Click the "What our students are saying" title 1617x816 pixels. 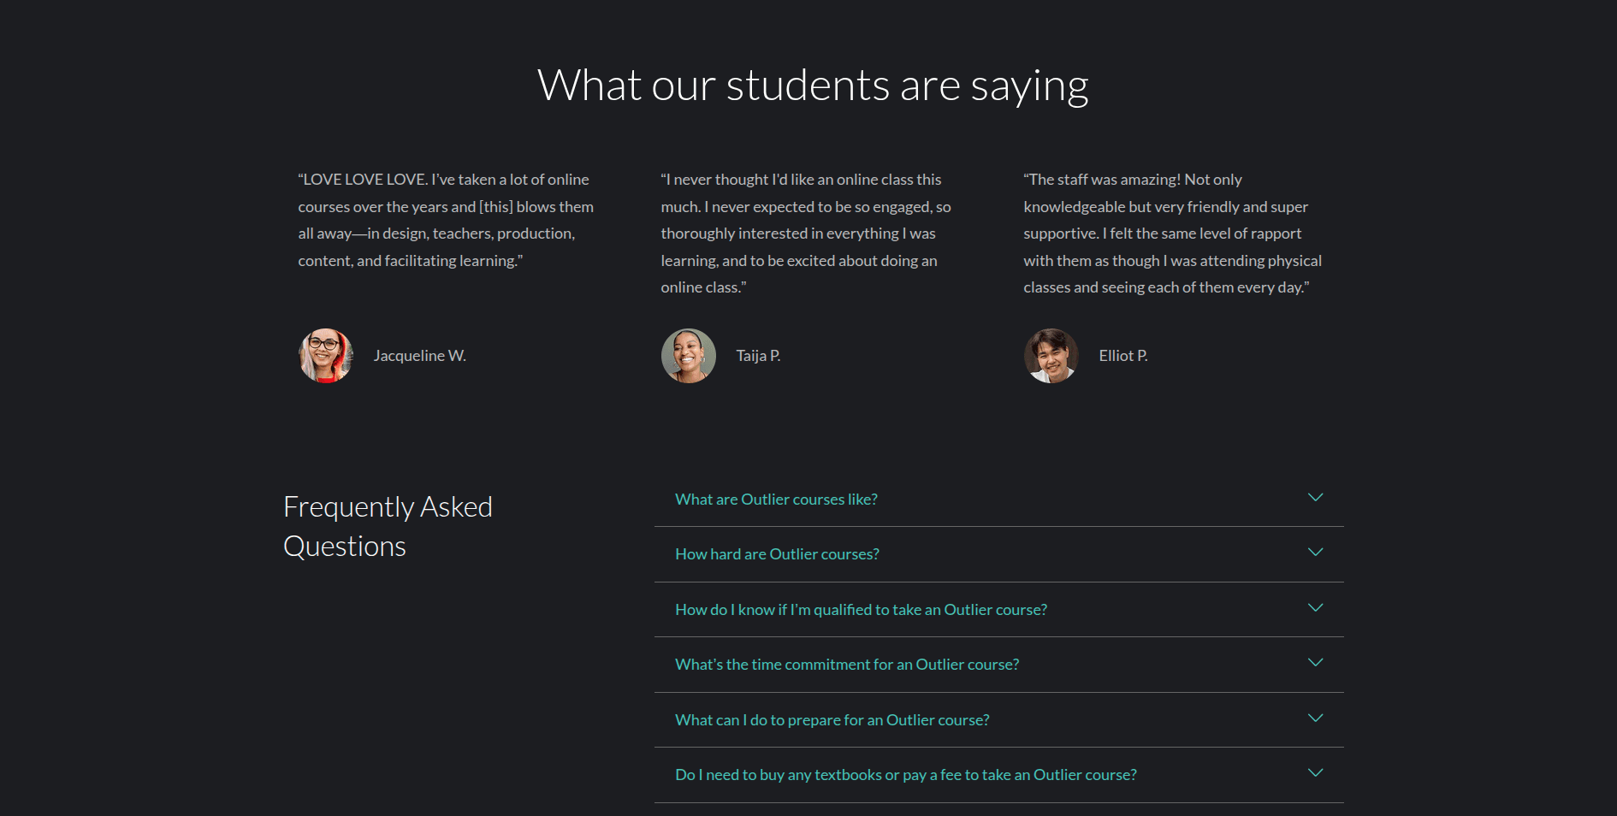coord(811,84)
